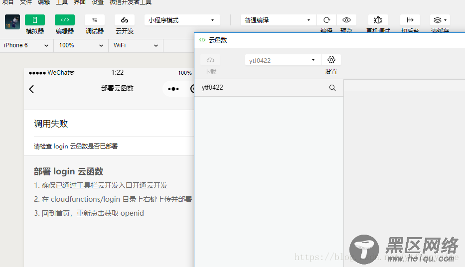Click the search magnifier icon

point(332,88)
